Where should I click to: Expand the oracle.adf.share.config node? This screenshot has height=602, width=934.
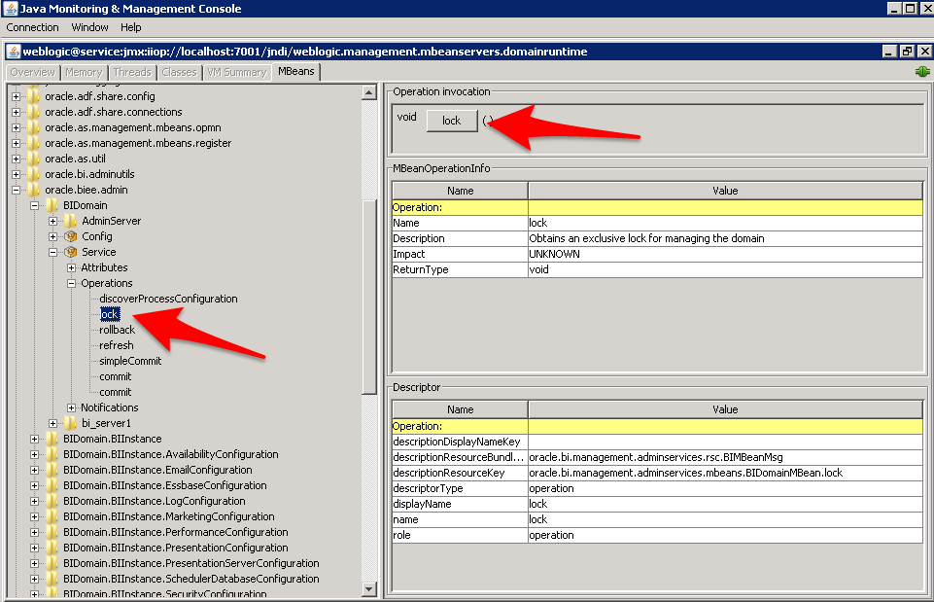pos(17,96)
